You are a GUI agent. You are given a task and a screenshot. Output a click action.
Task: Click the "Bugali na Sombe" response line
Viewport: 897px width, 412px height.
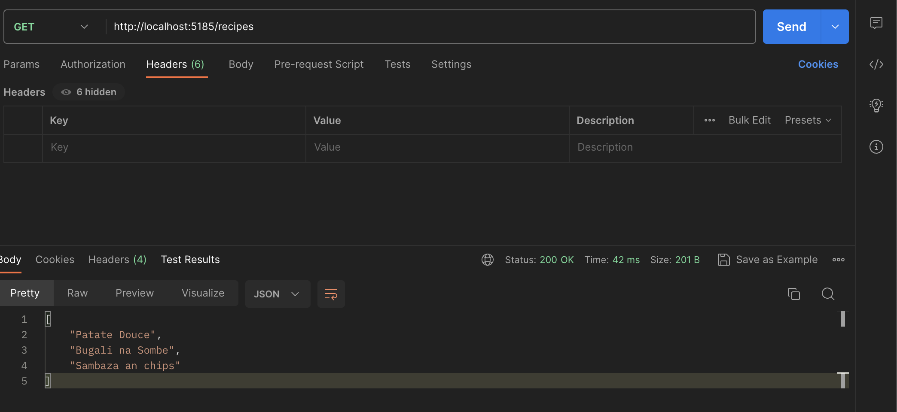(125, 350)
